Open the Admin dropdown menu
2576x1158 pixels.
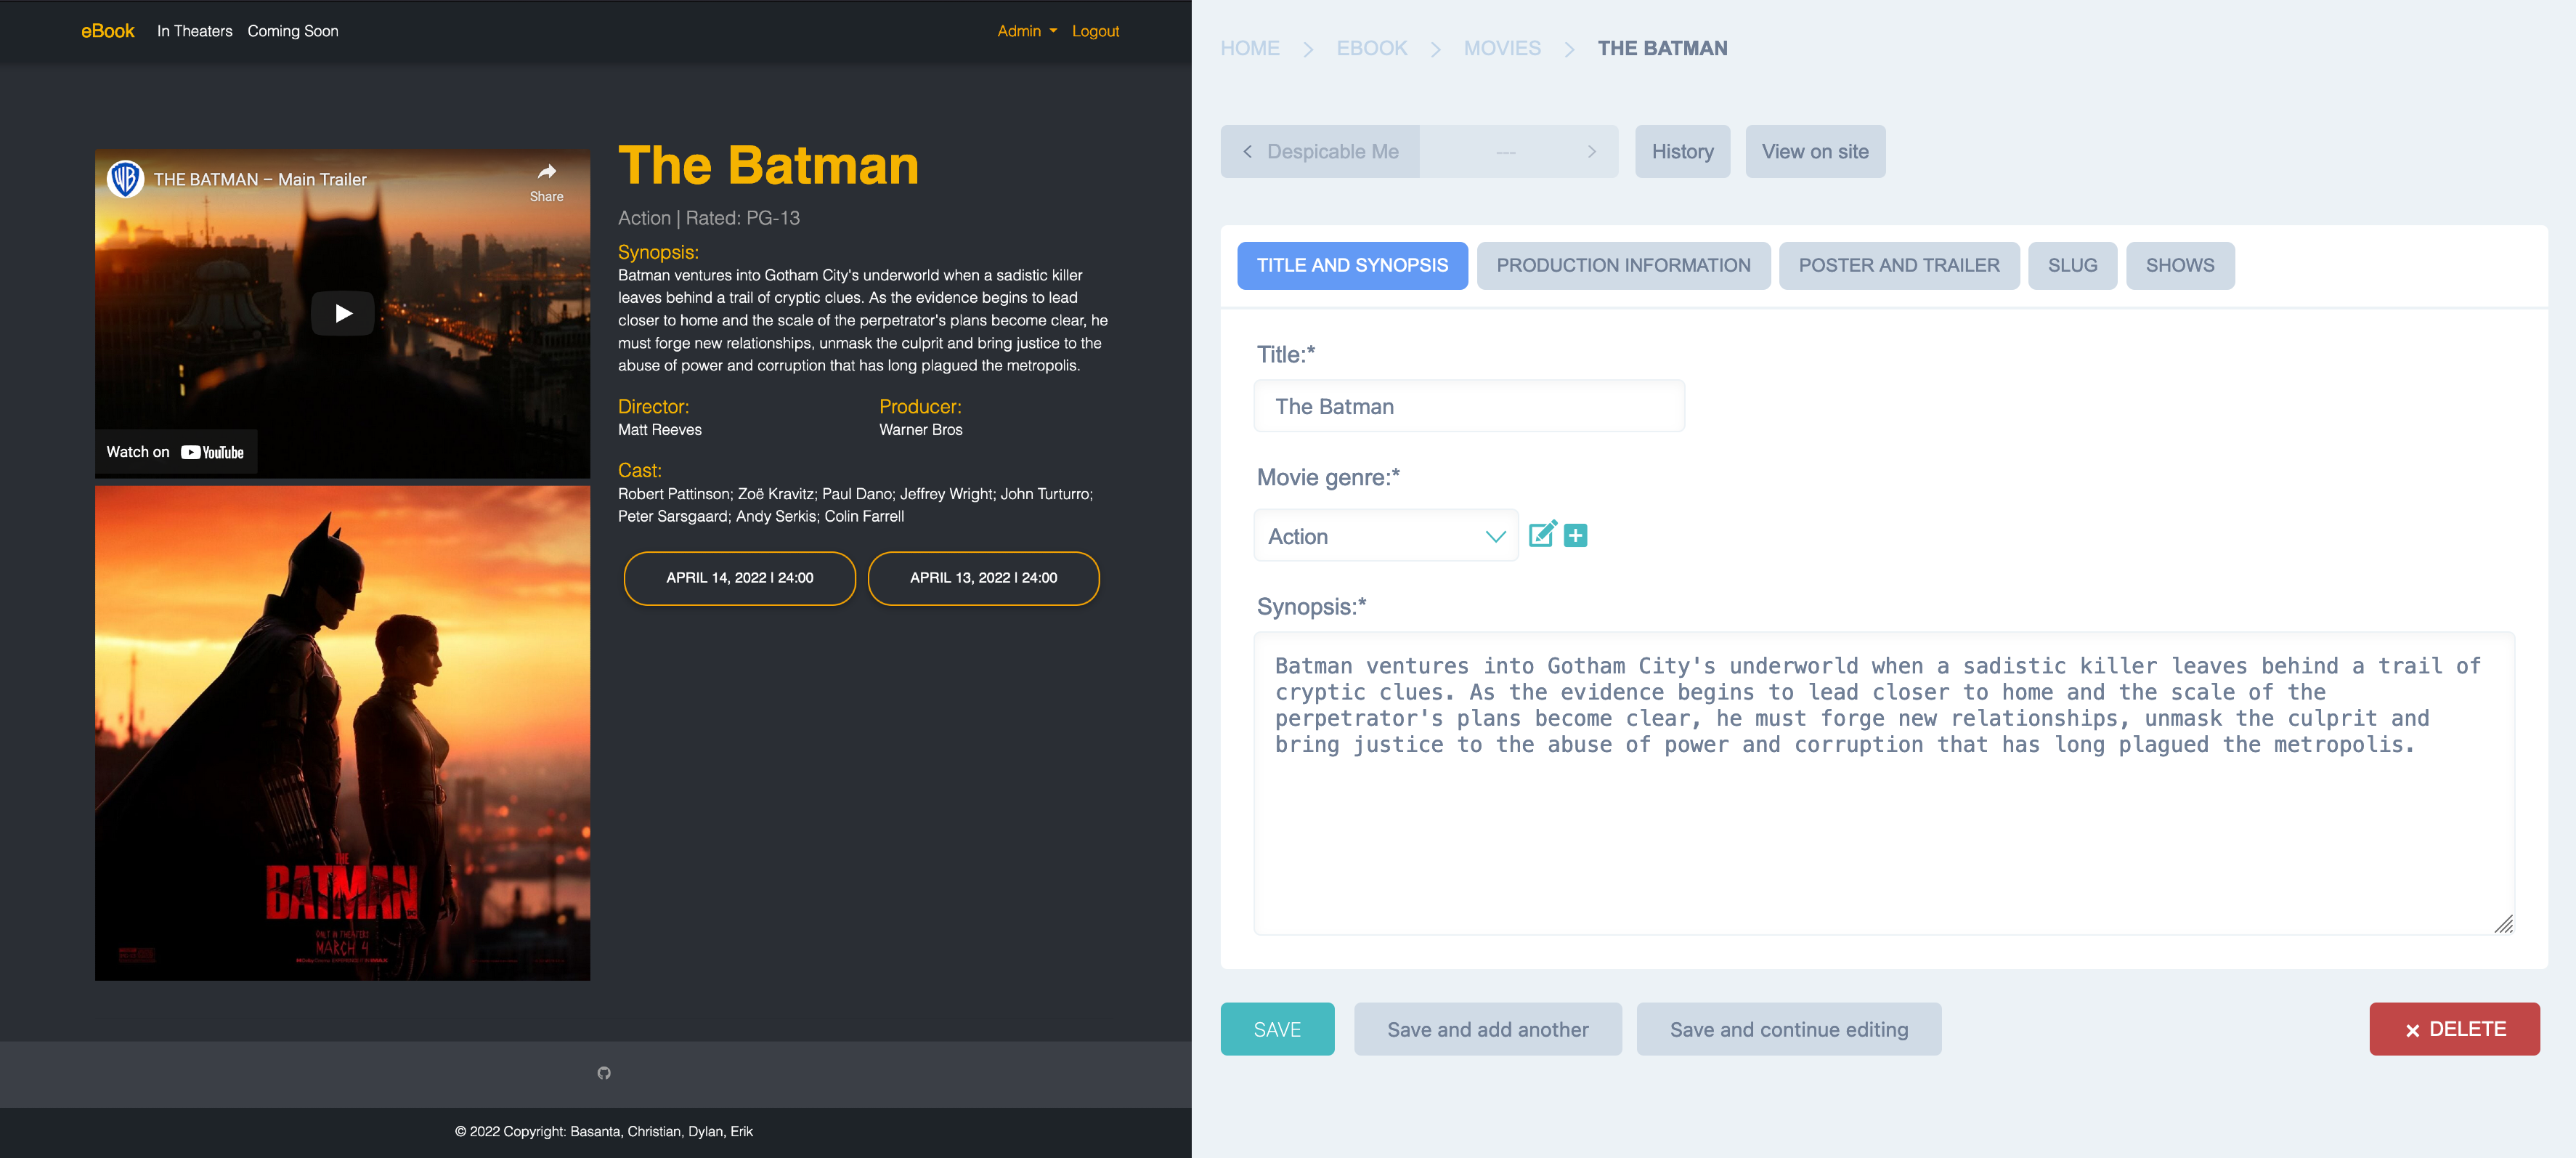(1026, 31)
